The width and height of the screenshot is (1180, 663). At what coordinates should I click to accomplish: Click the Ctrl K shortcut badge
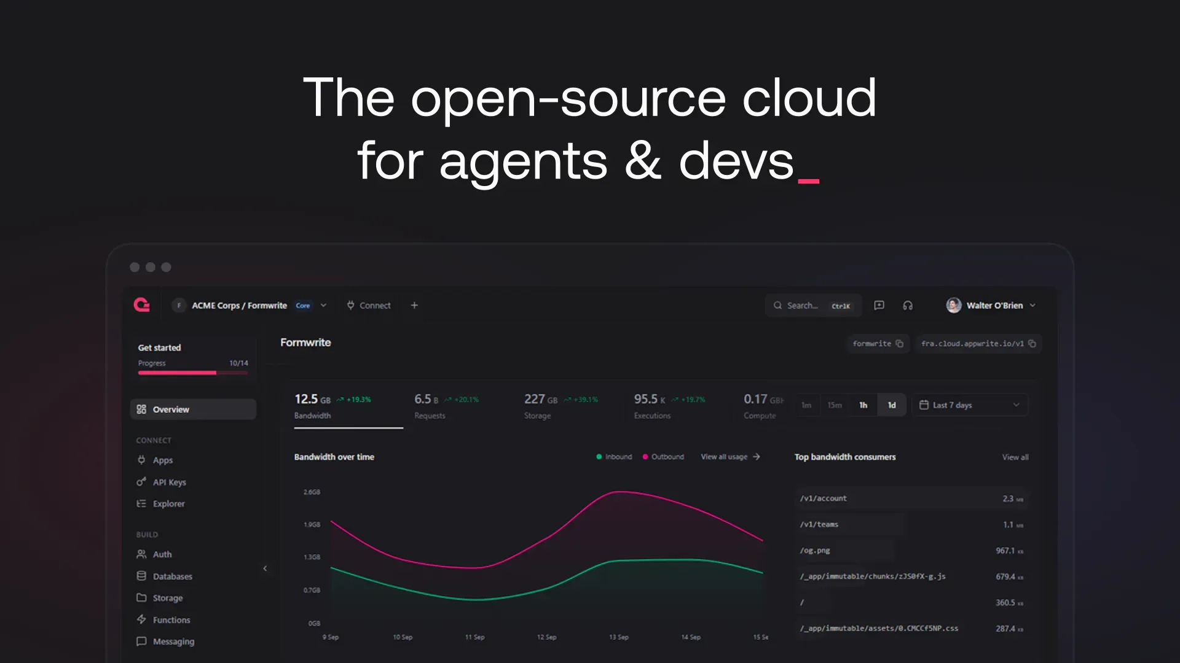(841, 306)
